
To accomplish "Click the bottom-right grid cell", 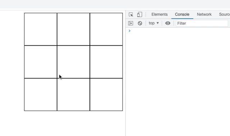I will tap(106, 94).
